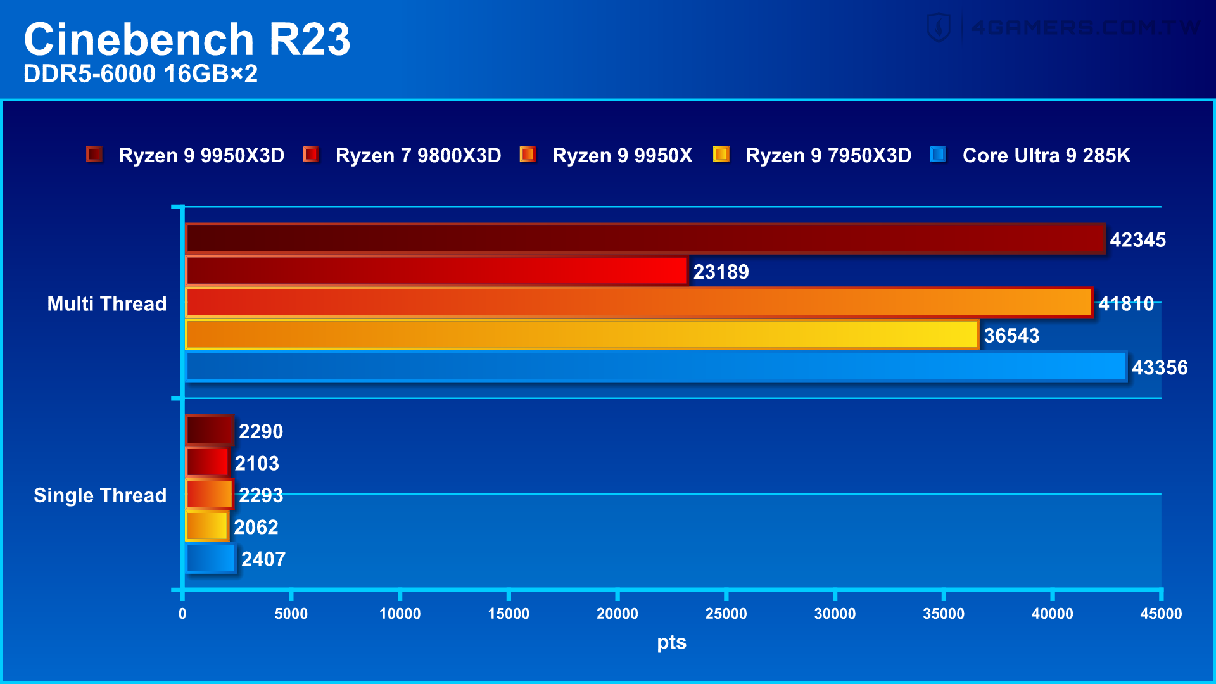Click the 35000 axis tick label

coord(944,614)
